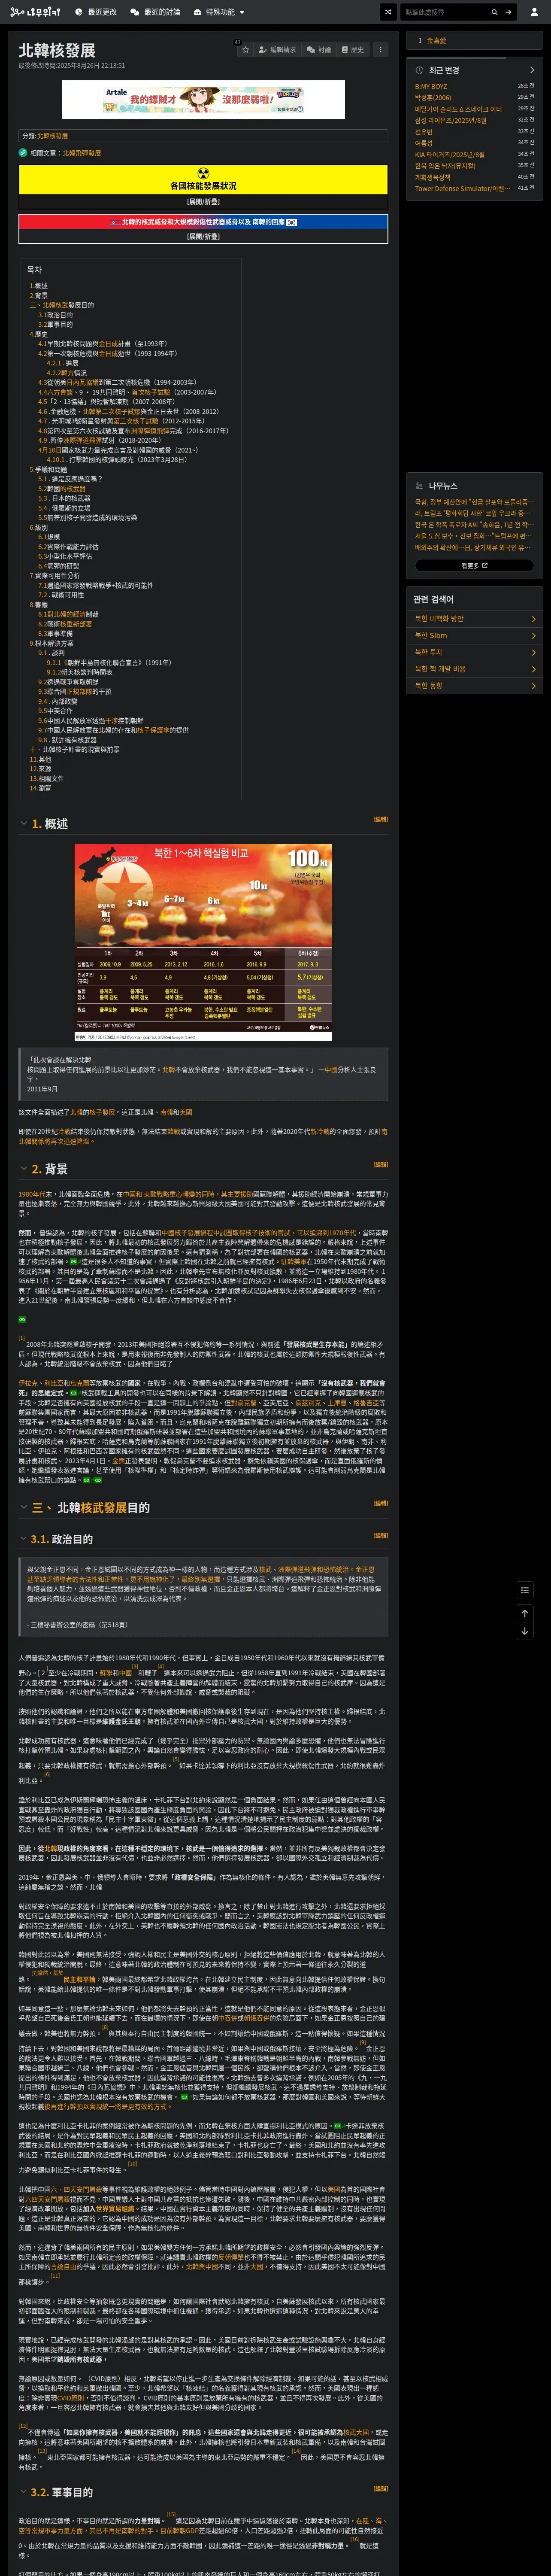Click the 최근 변경 clock icon
551x2576 pixels.
[419, 70]
